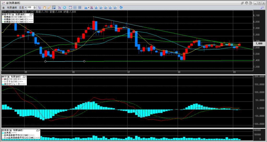This screenshot has width=267, height=142.
Task: Click the chart app icon in title bar
Action: click(3, 3)
